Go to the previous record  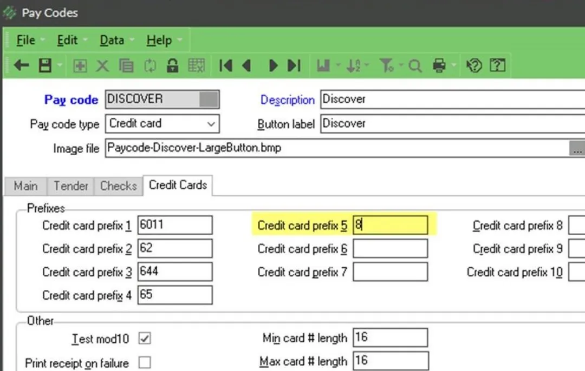tap(247, 66)
